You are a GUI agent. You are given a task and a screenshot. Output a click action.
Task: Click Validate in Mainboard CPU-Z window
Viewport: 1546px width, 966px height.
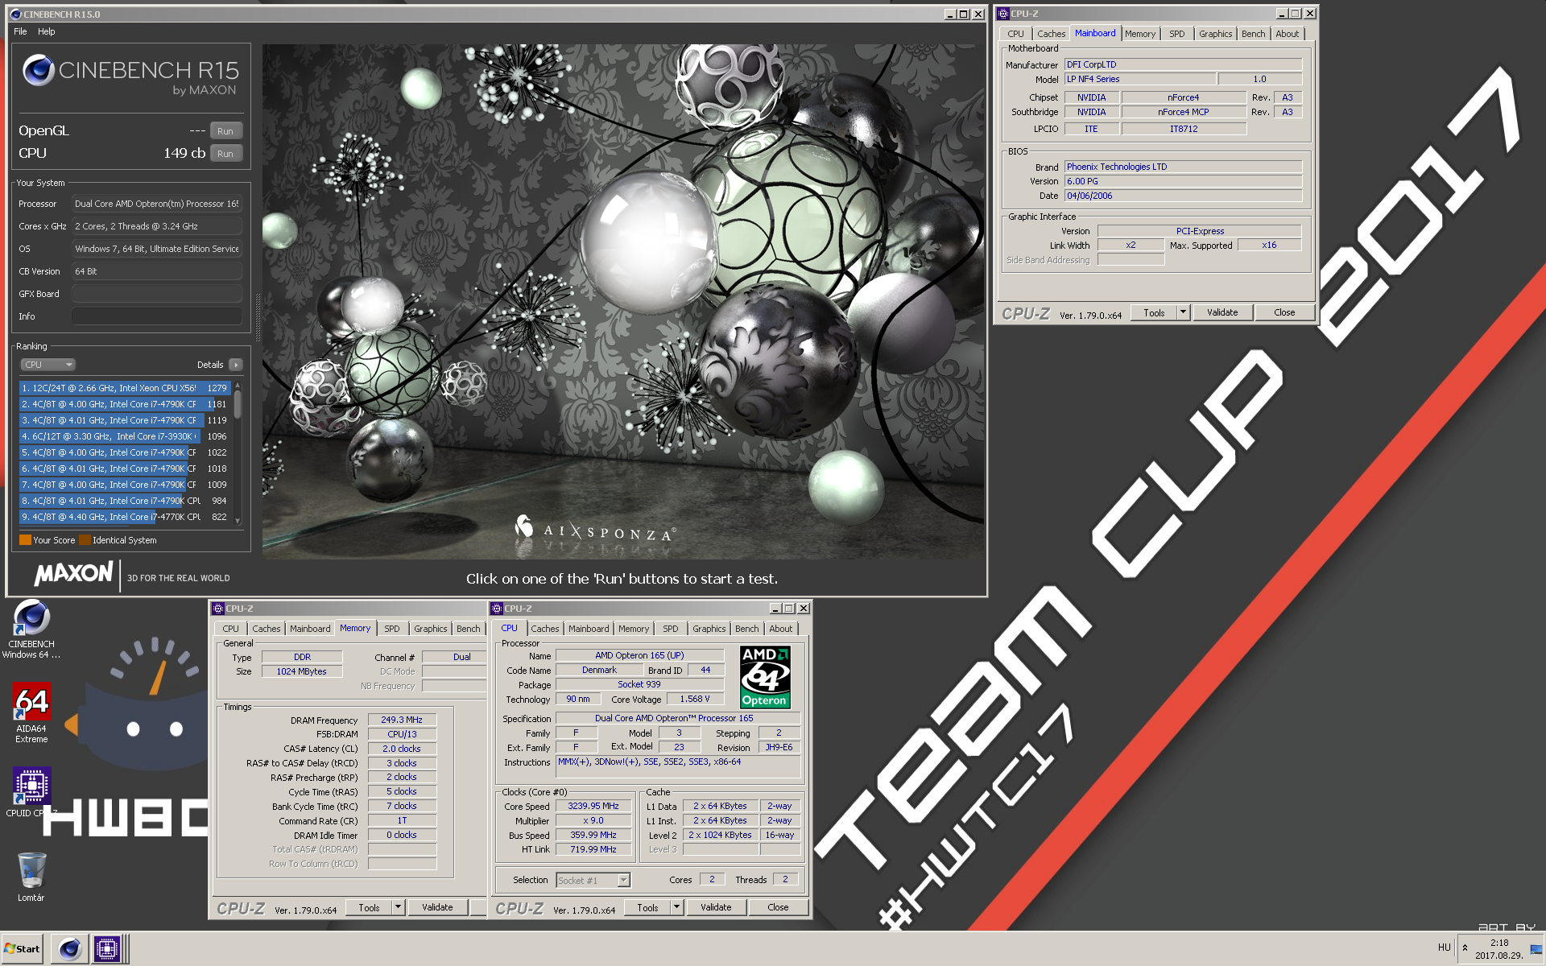pyautogui.click(x=1222, y=312)
